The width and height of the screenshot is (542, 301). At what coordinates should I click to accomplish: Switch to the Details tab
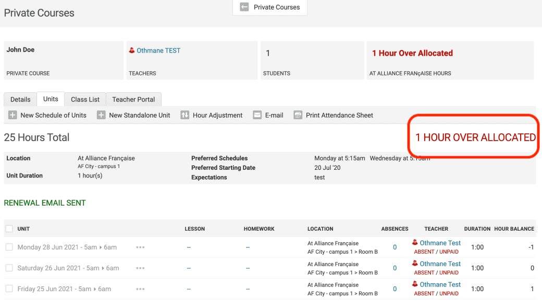(20, 99)
